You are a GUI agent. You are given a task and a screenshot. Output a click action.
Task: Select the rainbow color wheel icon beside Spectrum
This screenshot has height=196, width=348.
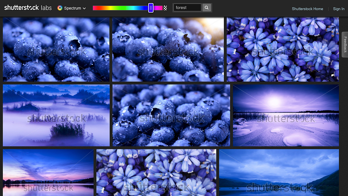60,8
